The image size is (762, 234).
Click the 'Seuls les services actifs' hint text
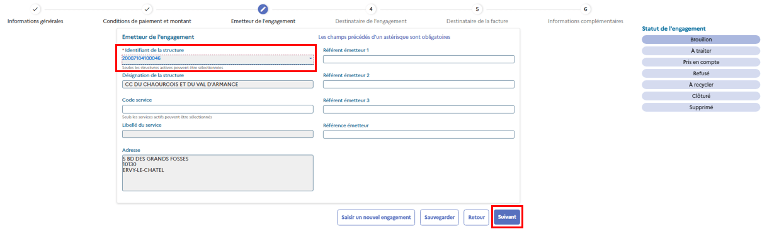[167, 117]
